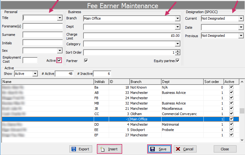245x155 pixels.
Task: Click the Export button label
Action: pyautogui.click(x=84, y=149)
